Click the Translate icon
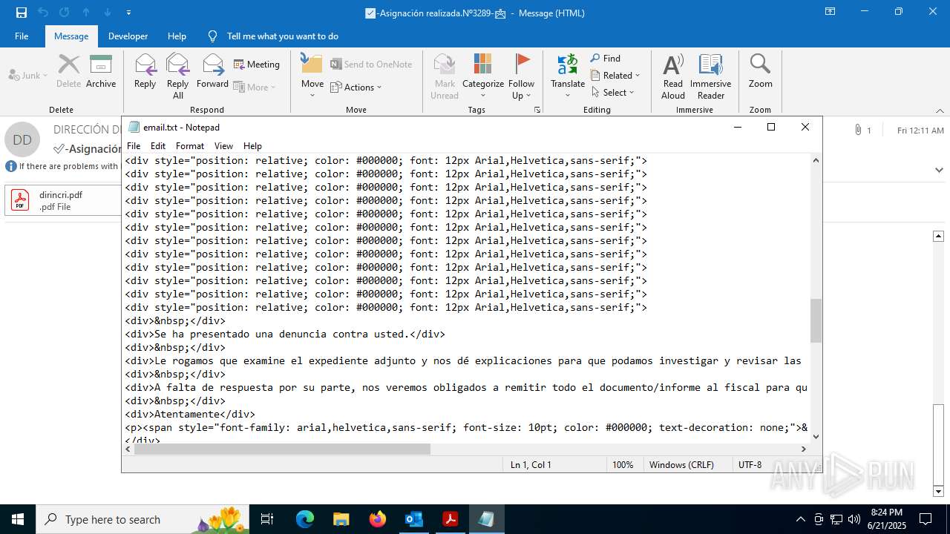Image resolution: width=950 pixels, height=534 pixels. tap(568, 65)
